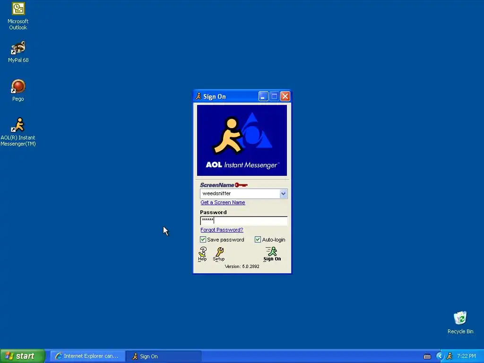The image size is (484, 363).
Task: Uncheck the Auto-login checkbox
Action: tap(258, 240)
